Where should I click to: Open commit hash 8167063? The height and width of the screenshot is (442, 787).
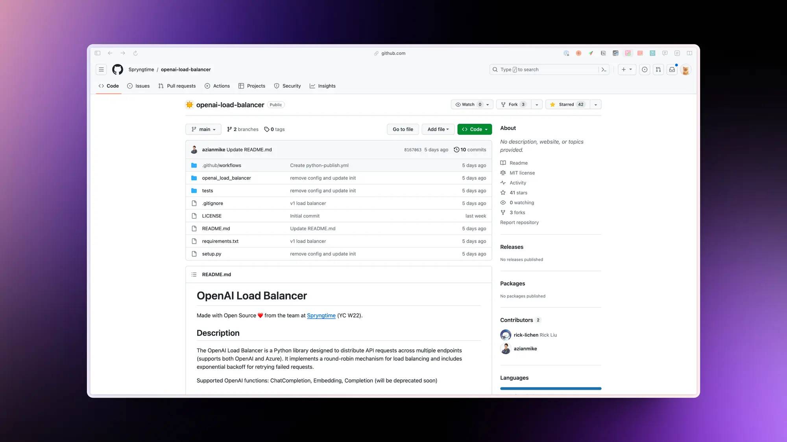pos(412,150)
